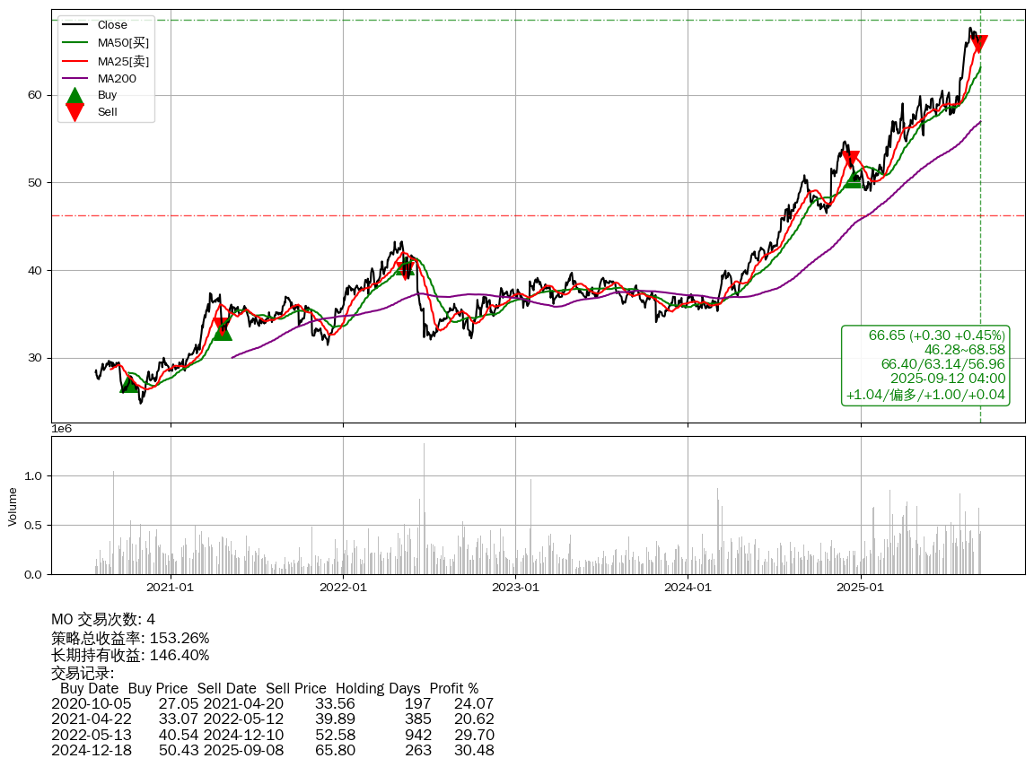The width and height of the screenshot is (1034, 767).
Task: Click the first Buy marker near October 2020
Action: (129, 383)
